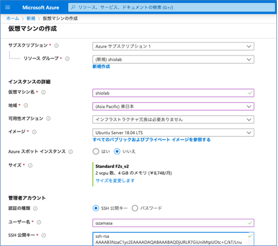Viewport: 278px width, 246px height.
Task: Open the 可用性オプション dropdown
Action: (173, 120)
